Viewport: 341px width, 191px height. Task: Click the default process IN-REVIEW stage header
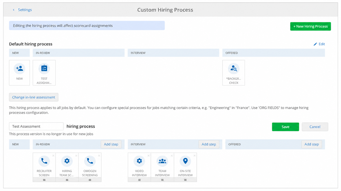[x=79, y=53]
